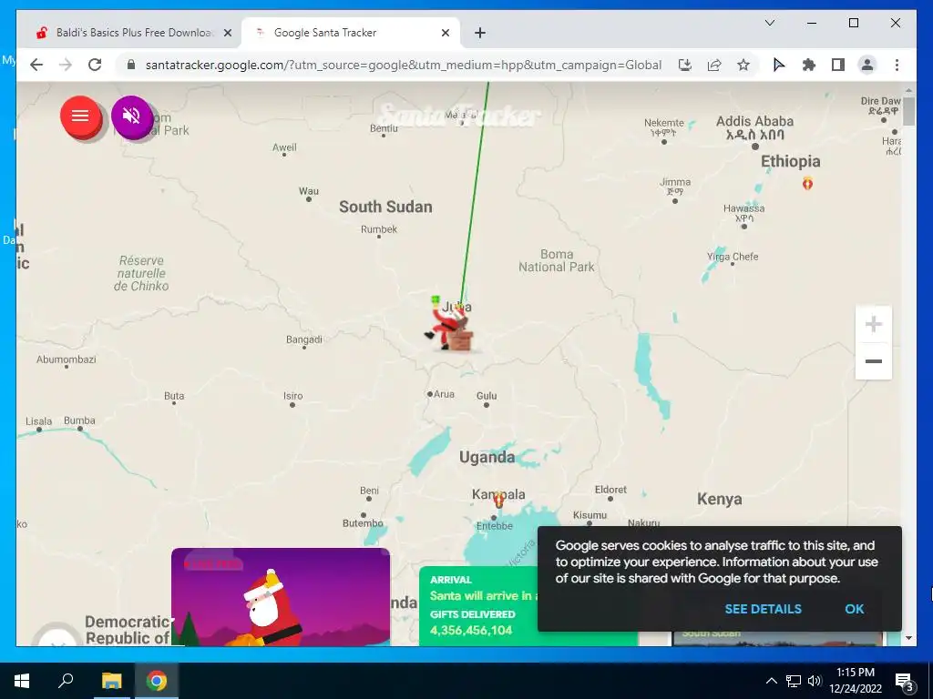
Task: Open the notification center icon
Action: pyautogui.click(x=905, y=682)
